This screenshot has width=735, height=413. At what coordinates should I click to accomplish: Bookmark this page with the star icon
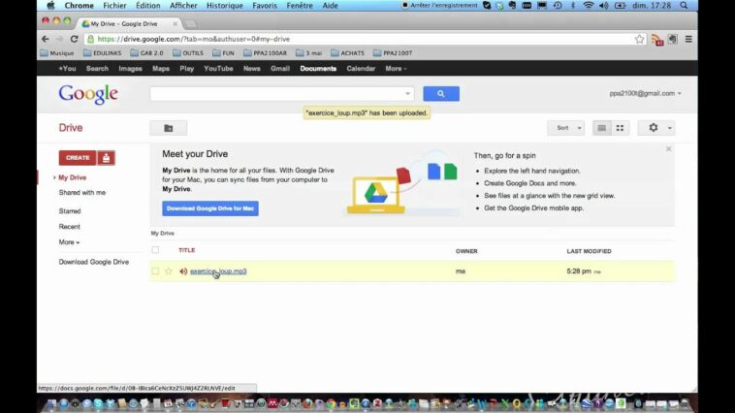point(639,39)
